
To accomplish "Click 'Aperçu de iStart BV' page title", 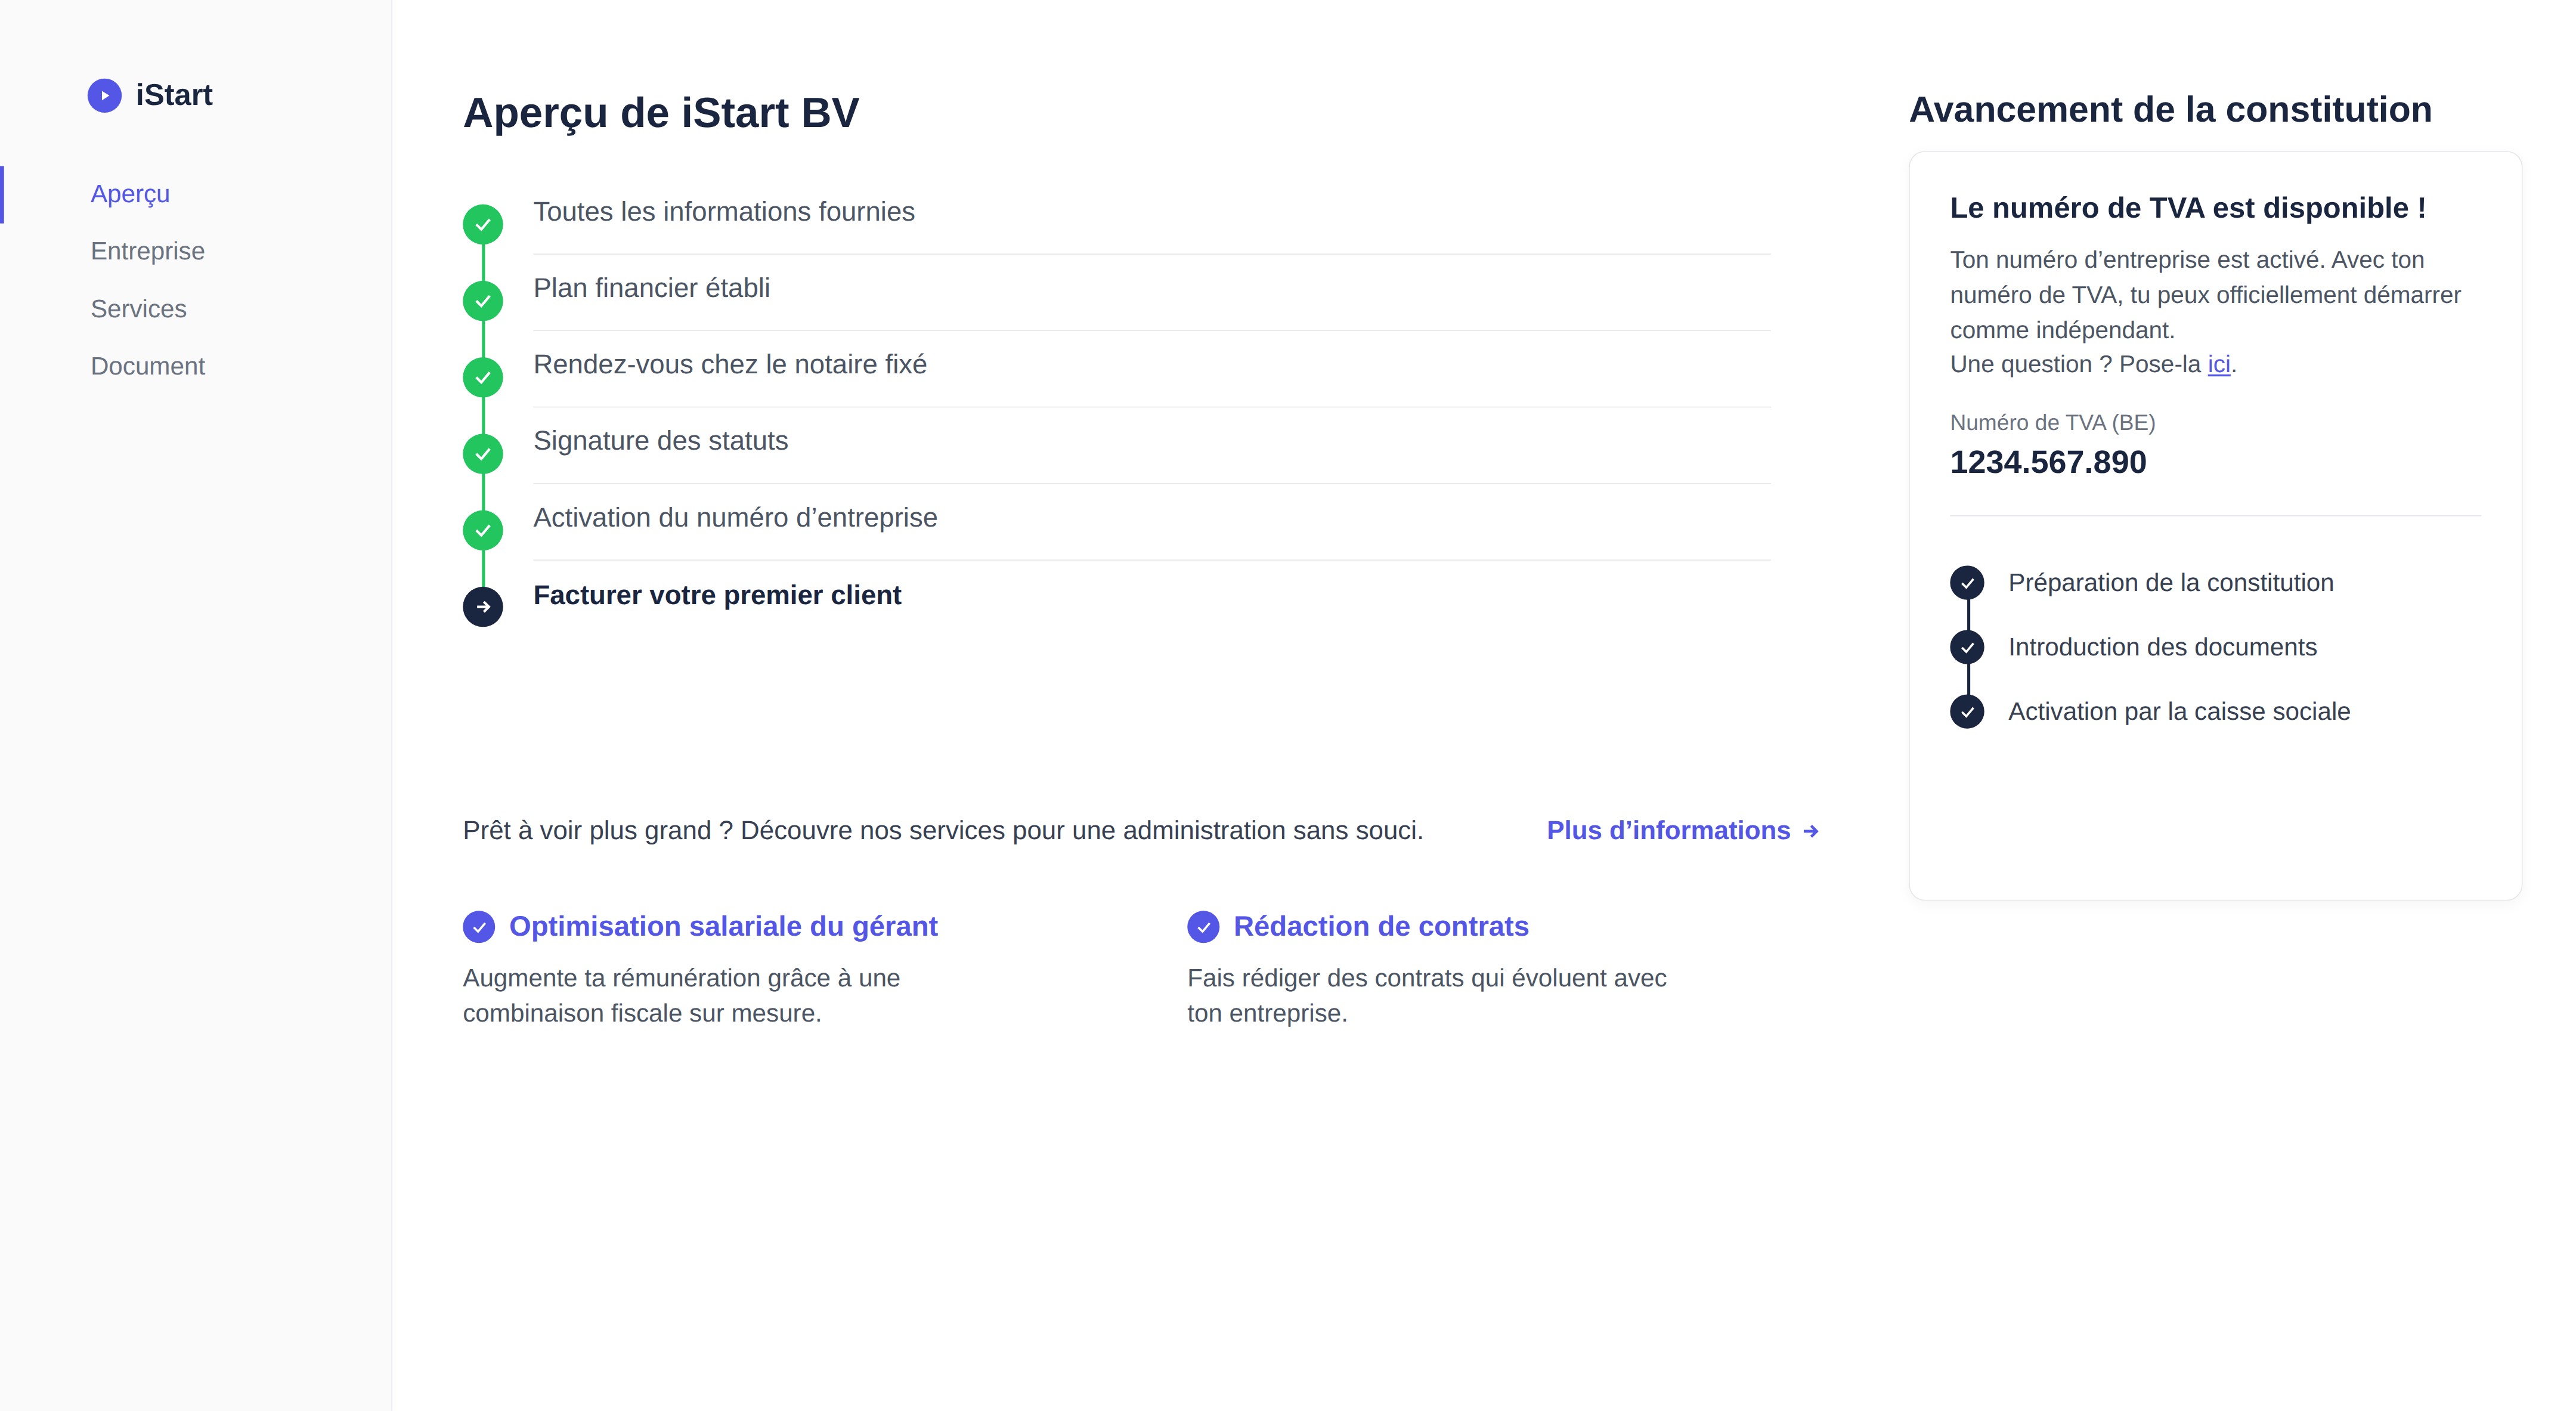I will coord(661,113).
